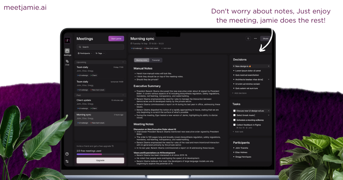The height and width of the screenshot is (180, 343).
Task: Click the John assignee icon on Figma task
Action: [247, 128]
